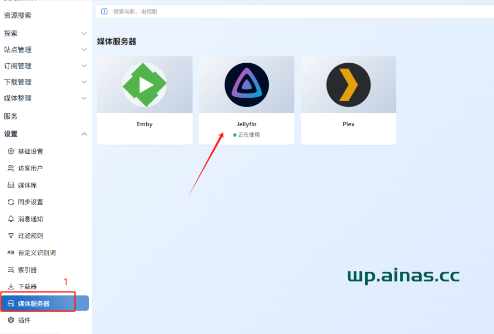Expand the 媒体整理 chevron
The width and height of the screenshot is (494, 334).
84,98
